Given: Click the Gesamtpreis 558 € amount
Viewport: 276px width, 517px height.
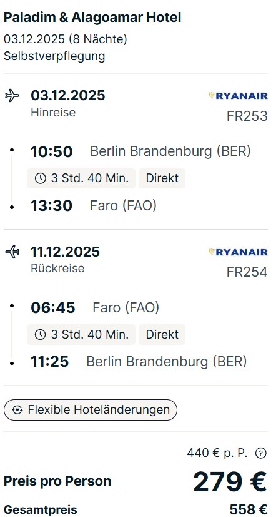Looking at the screenshot, I should (x=249, y=509).
